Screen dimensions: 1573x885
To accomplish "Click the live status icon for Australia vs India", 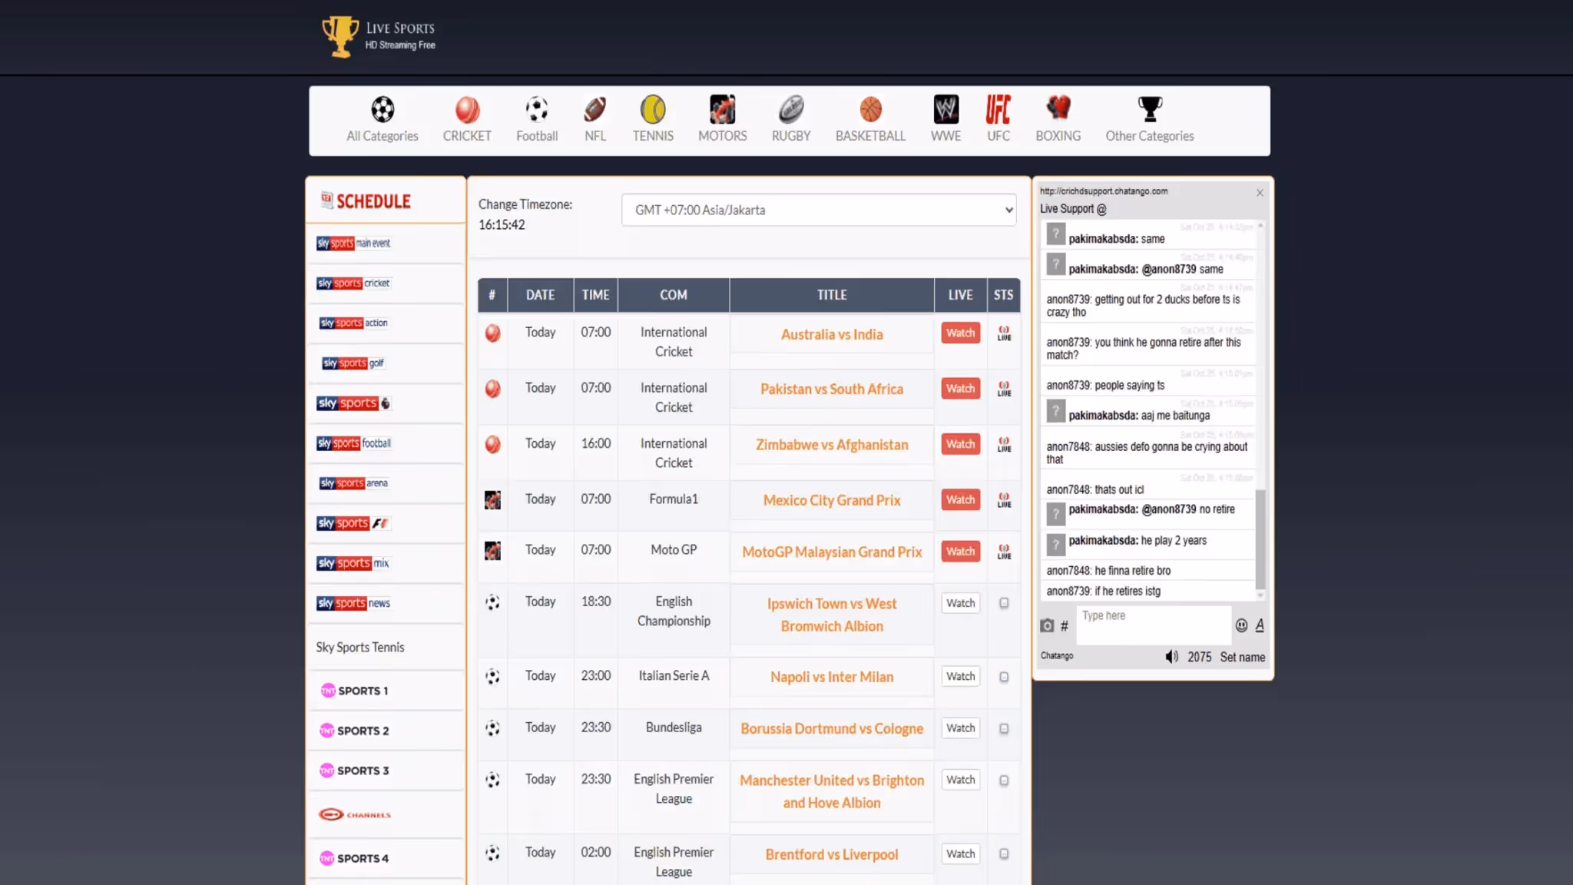I will pyautogui.click(x=1004, y=333).
